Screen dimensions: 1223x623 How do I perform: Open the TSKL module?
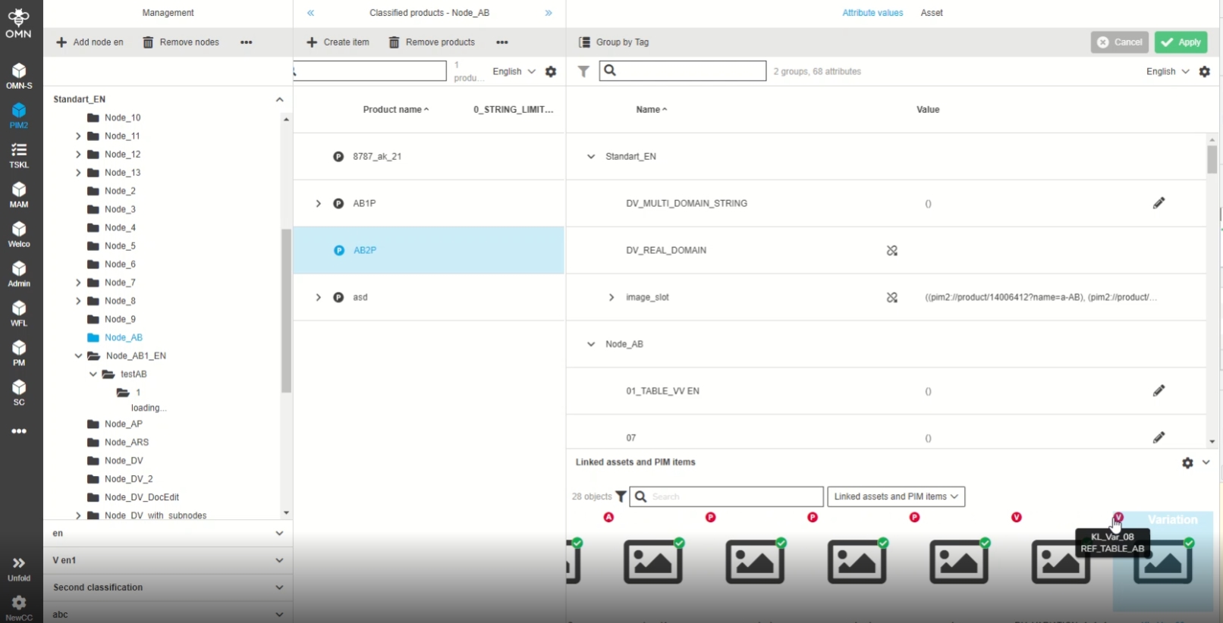[19, 155]
